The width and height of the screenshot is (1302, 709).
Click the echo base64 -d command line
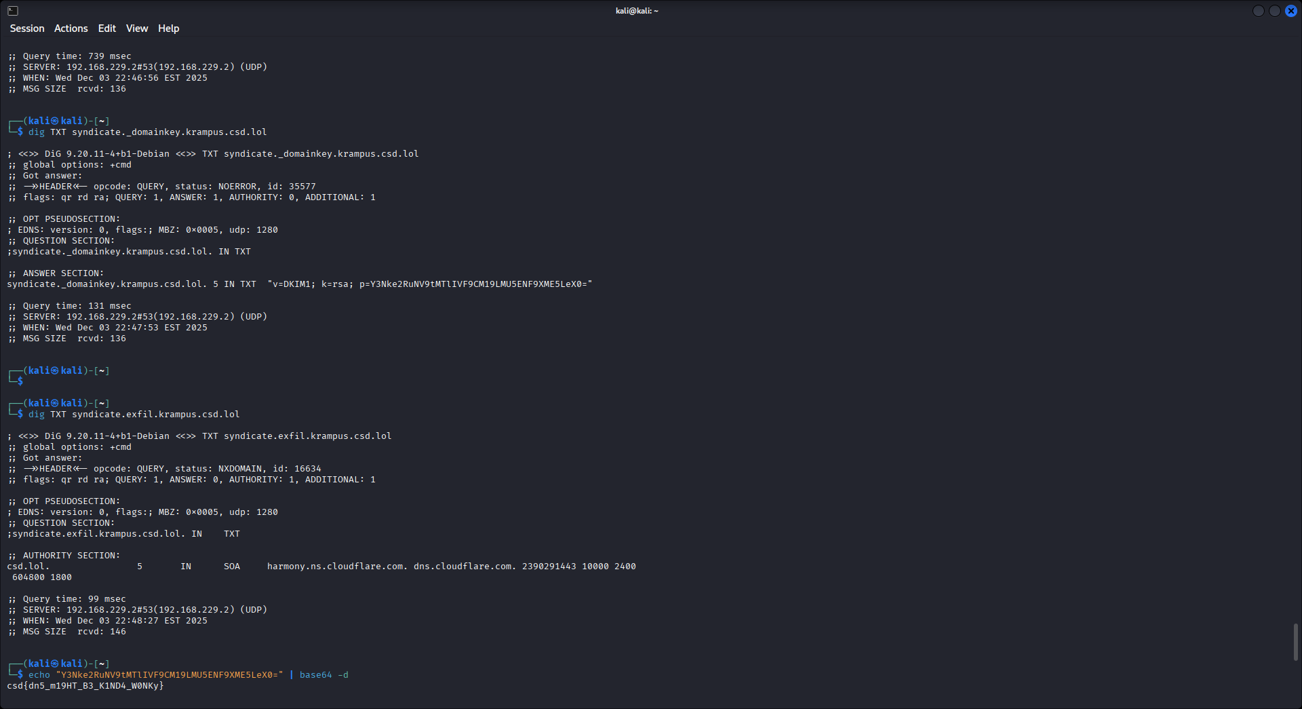tap(188, 675)
